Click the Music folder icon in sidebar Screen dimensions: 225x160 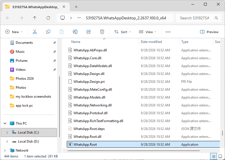pyautogui.click(x=12, y=52)
